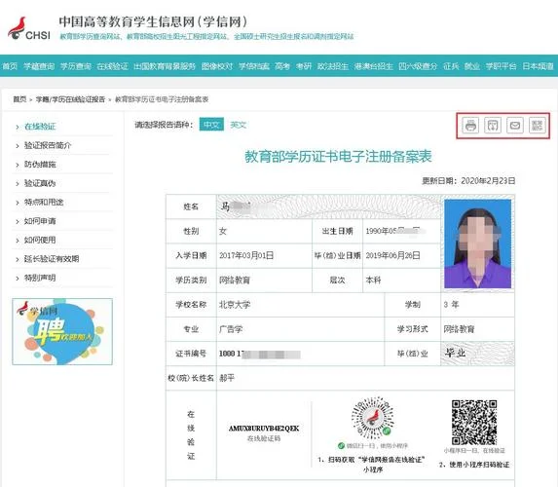This screenshot has height=487, width=558.
Task: Expand 如何使用 sidebar item
Action: (40, 240)
